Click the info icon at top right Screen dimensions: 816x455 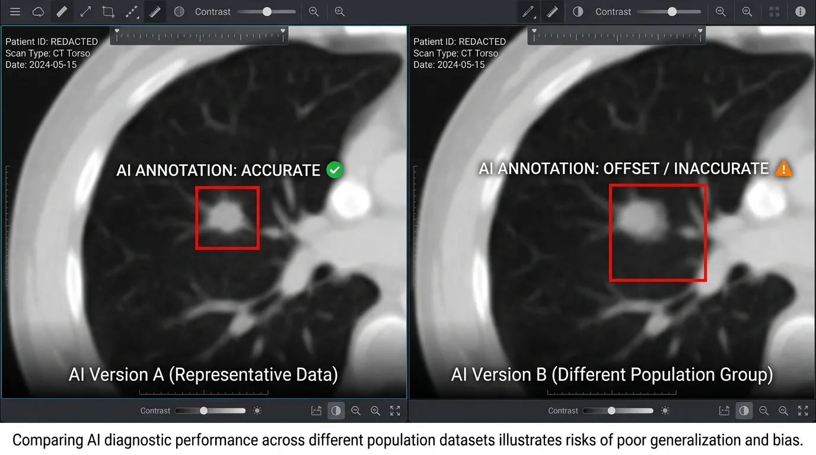tap(801, 12)
